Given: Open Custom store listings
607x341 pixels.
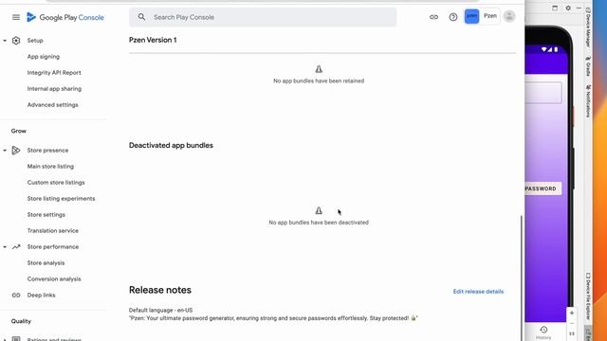Looking at the screenshot, I should (x=56, y=183).
